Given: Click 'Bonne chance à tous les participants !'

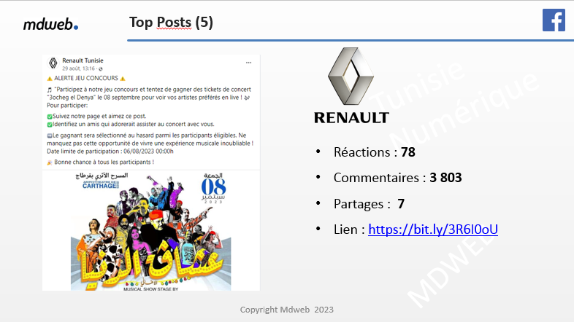Looking at the screenshot, I should 104,162.
